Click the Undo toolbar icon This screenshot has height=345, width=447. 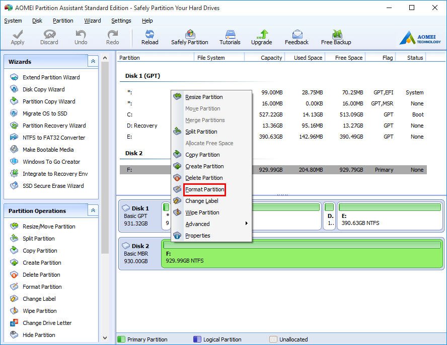(x=81, y=37)
